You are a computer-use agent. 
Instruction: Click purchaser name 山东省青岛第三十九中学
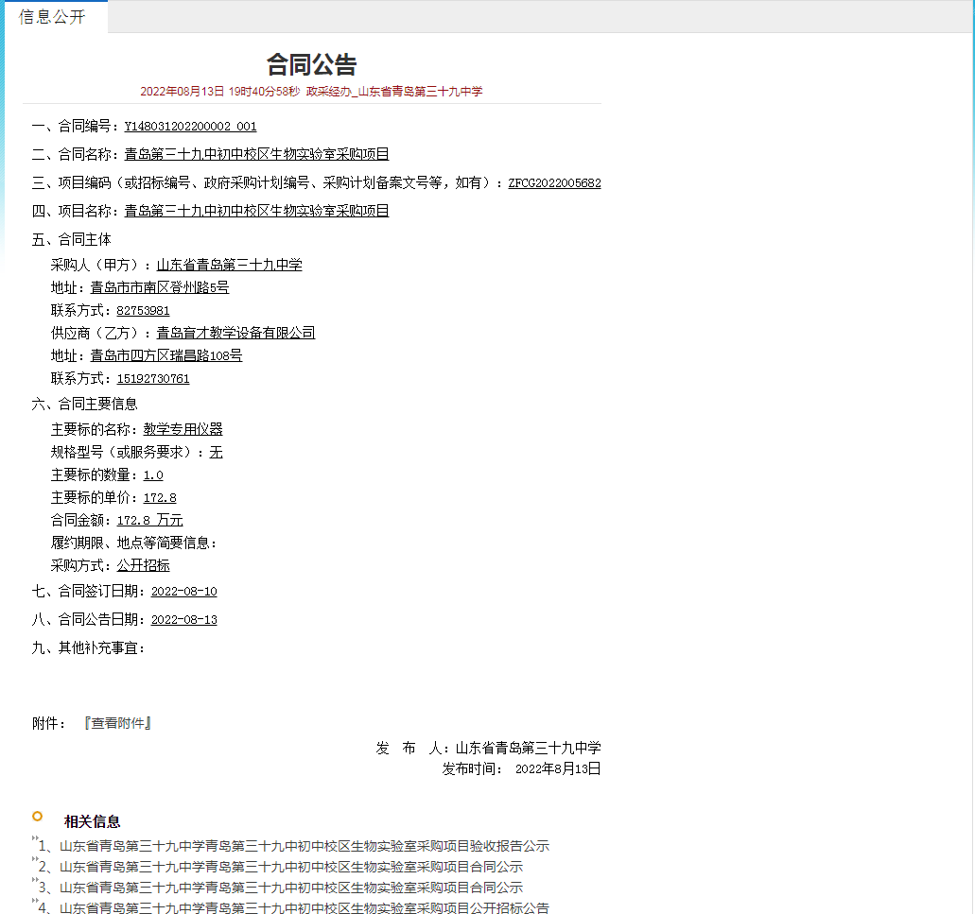[x=229, y=265]
